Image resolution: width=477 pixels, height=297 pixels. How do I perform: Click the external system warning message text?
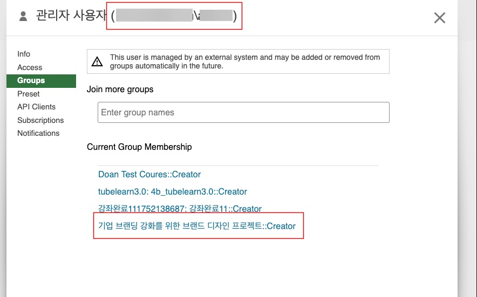[x=245, y=61]
